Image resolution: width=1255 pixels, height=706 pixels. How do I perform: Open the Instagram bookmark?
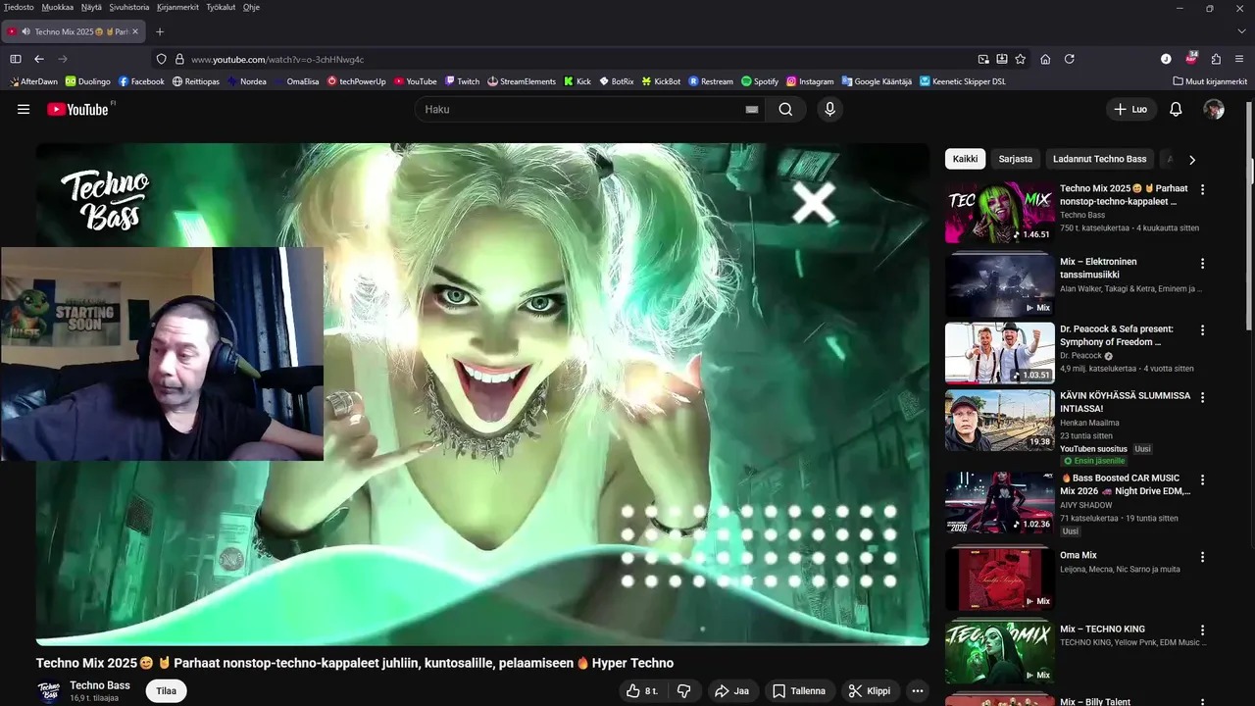coord(810,81)
